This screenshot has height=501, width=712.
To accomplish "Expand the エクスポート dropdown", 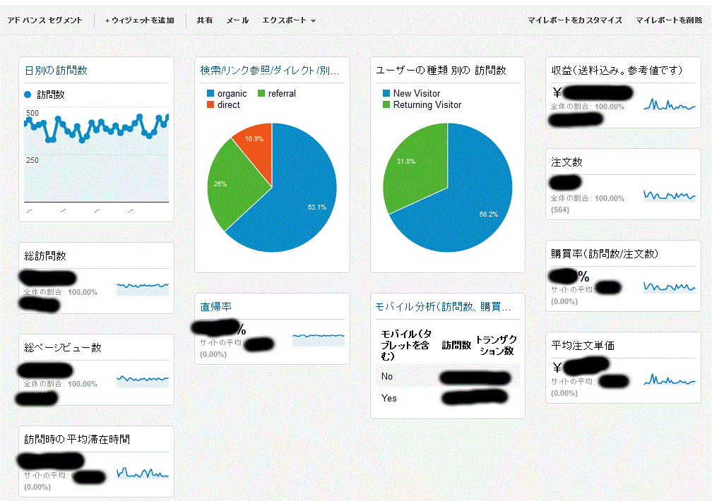I will coord(288,20).
